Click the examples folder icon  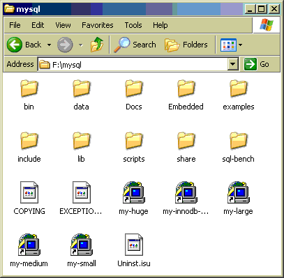(239, 88)
